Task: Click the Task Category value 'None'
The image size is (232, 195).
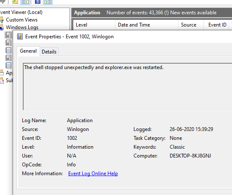Action: [x=176, y=138]
